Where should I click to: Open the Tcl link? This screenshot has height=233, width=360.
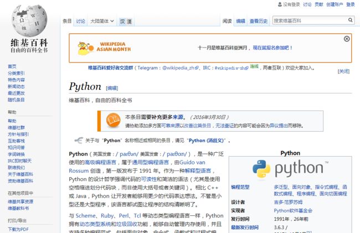137,216
